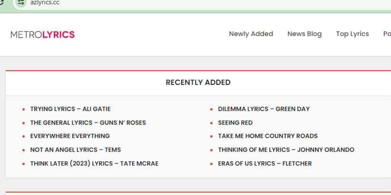The image size is (391, 195).
Task: View The General lyrics by Guns N' Roses
Action: (x=88, y=123)
